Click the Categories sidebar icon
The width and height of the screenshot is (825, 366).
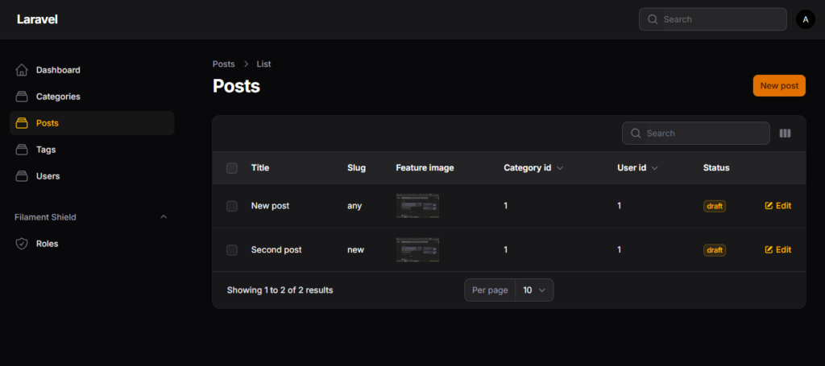point(22,97)
